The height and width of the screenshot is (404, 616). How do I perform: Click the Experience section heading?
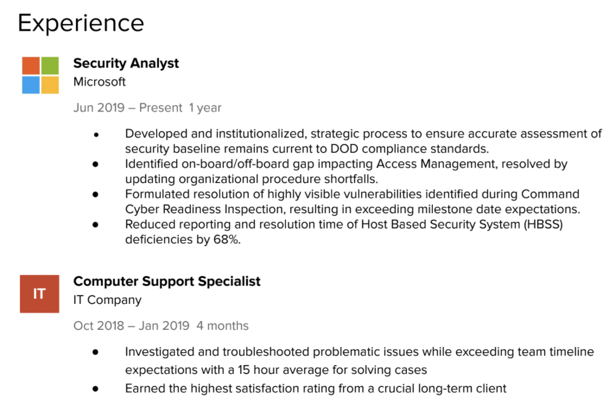pos(81,23)
